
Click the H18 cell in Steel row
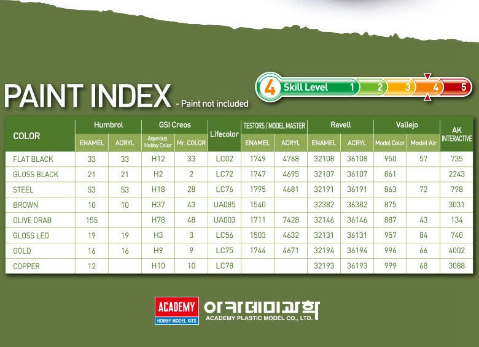coord(158,189)
